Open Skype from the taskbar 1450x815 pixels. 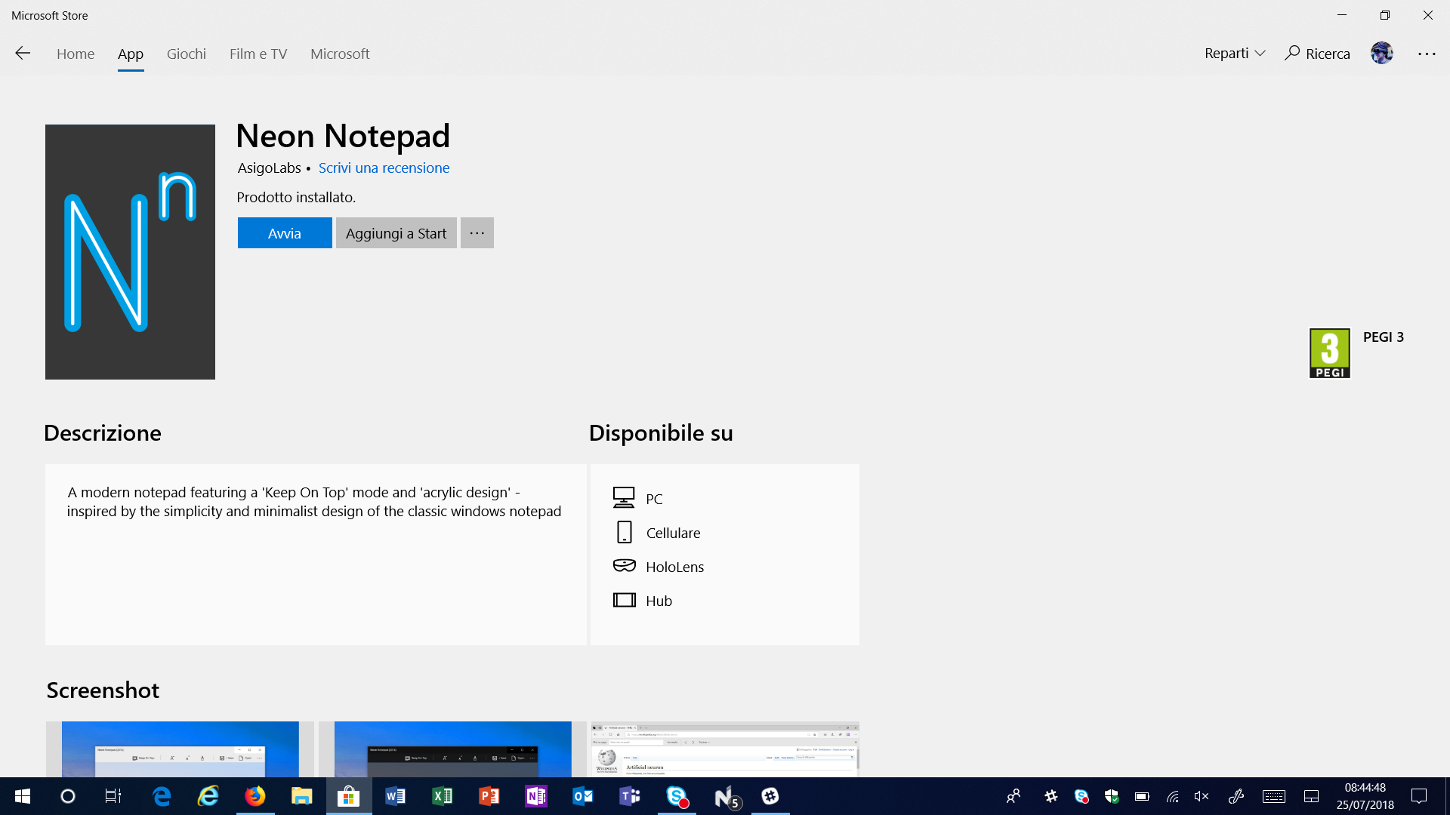677,796
